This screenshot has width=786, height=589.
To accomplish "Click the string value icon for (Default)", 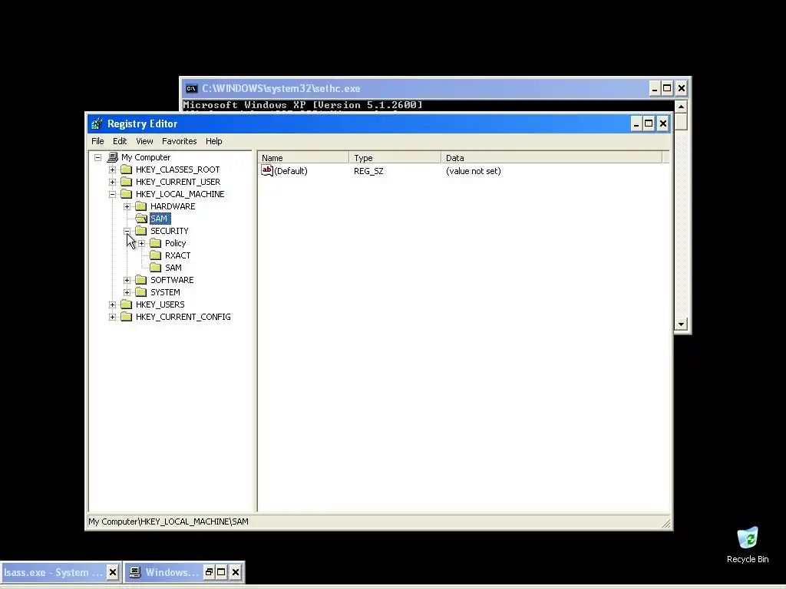I will (266, 171).
